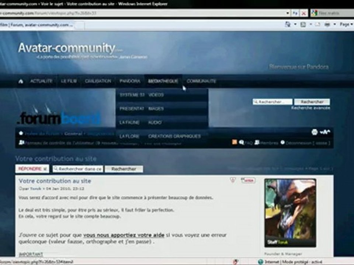Click the Internet zone globe icon in status bar
The height and width of the screenshot is (265, 354).
coord(261,262)
